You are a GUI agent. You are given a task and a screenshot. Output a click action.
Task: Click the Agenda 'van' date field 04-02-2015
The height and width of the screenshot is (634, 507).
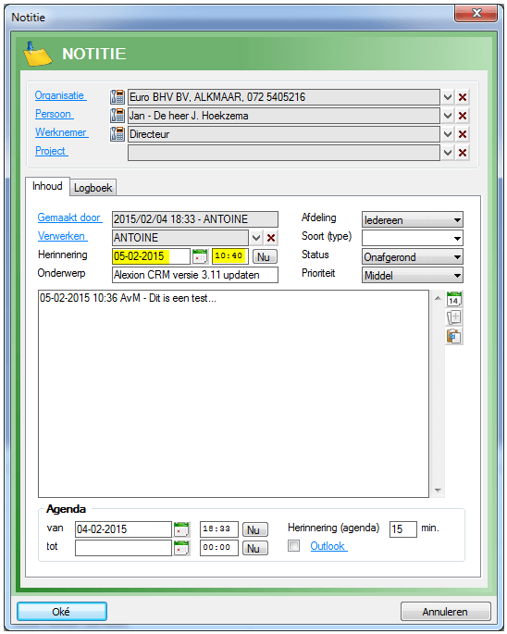click(123, 529)
